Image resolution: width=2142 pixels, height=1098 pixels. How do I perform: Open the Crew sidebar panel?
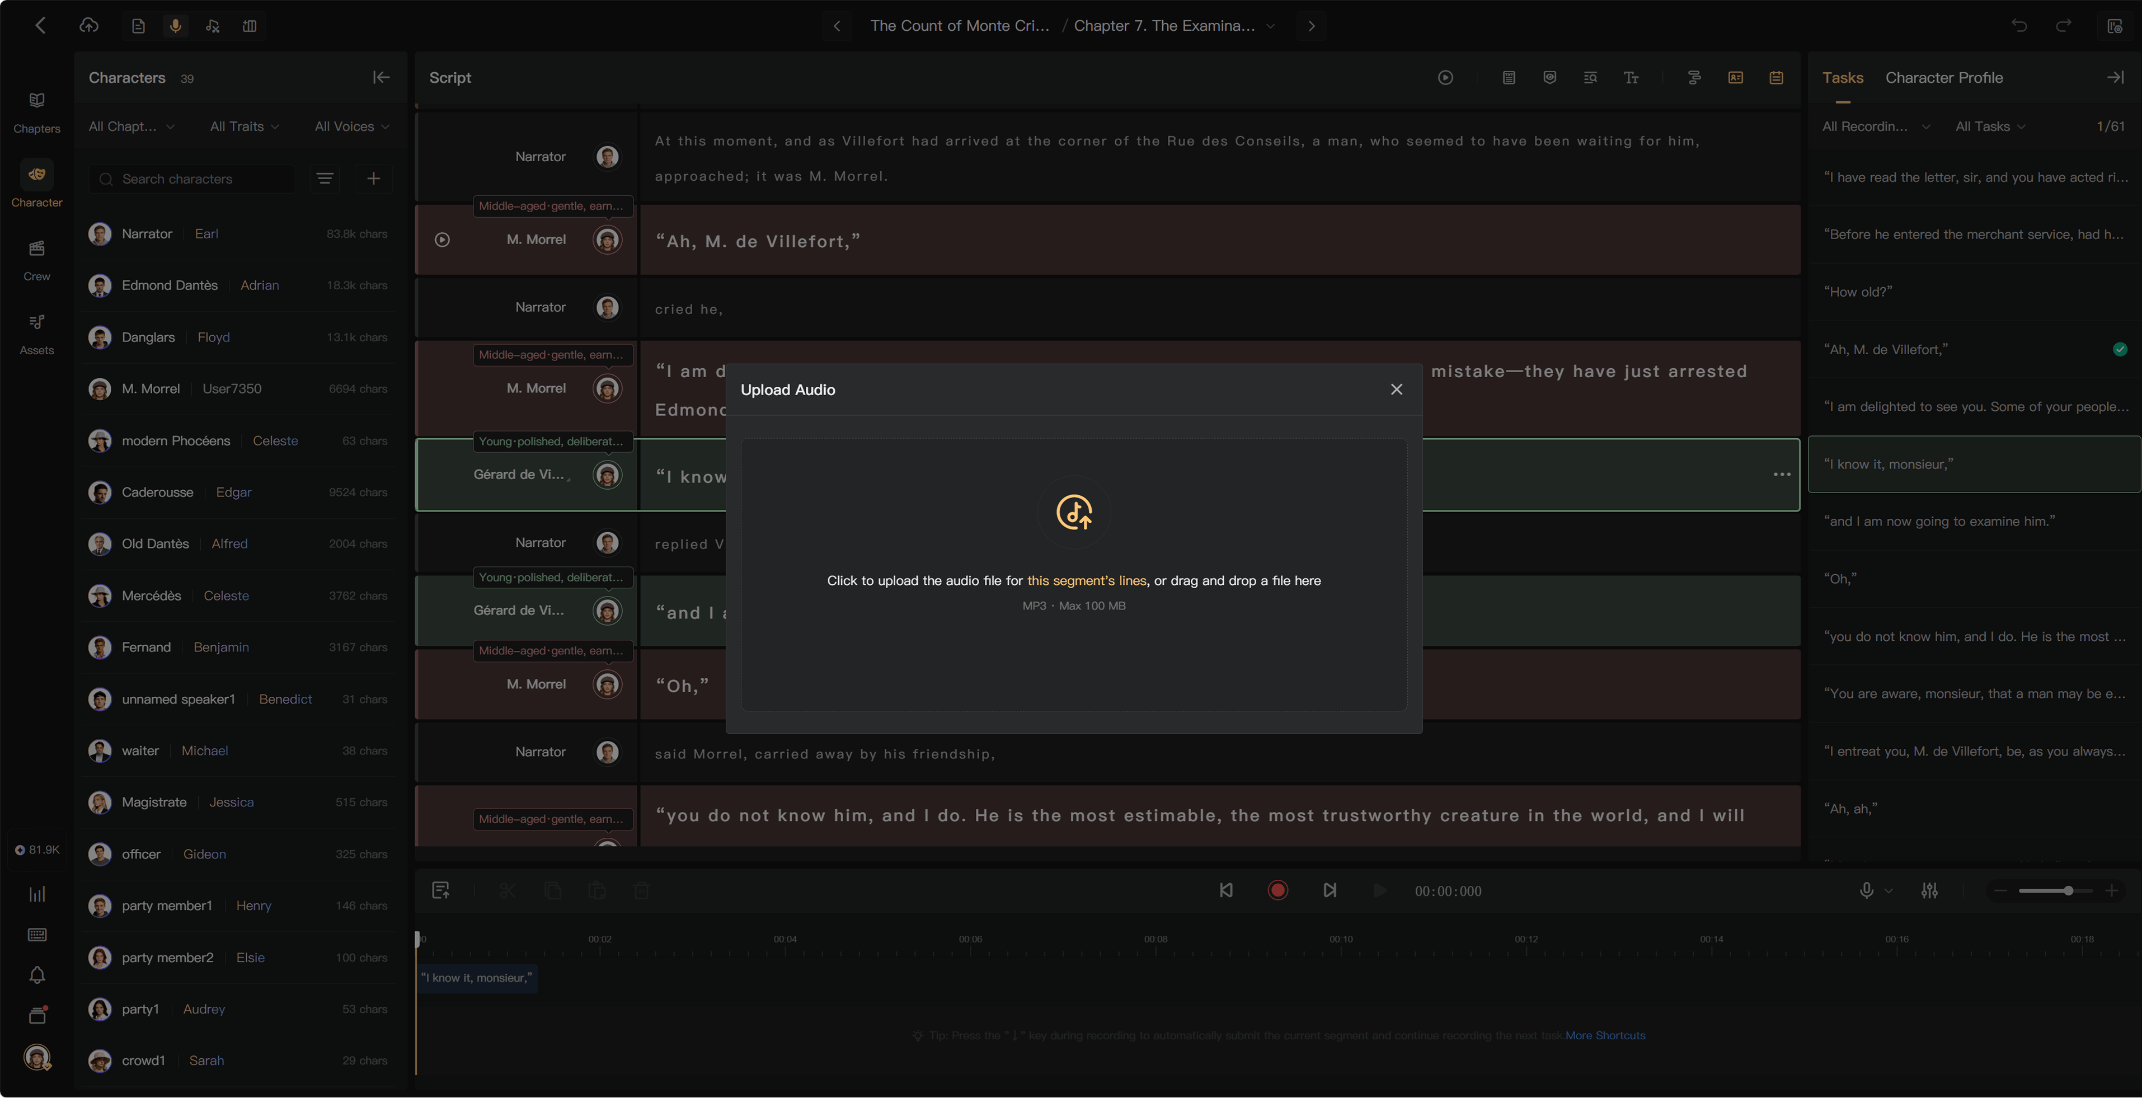pyautogui.click(x=36, y=260)
